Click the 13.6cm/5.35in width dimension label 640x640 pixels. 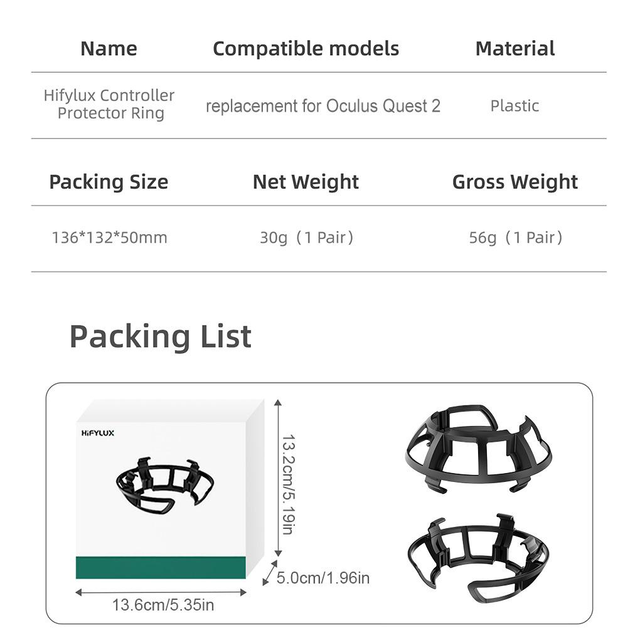[x=163, y=605]
